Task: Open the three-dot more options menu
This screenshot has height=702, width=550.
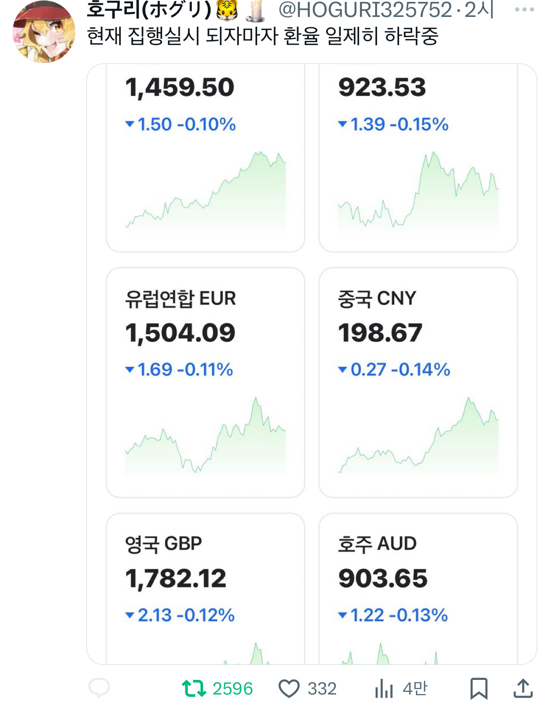Action: coord(524,9)
